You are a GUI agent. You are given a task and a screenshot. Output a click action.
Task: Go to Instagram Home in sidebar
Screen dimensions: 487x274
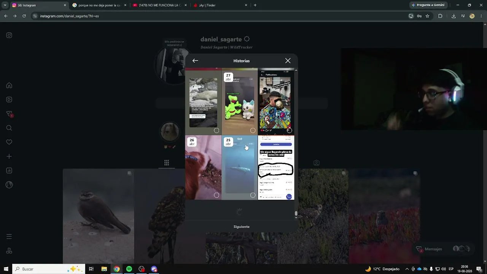tap(9, 86)
